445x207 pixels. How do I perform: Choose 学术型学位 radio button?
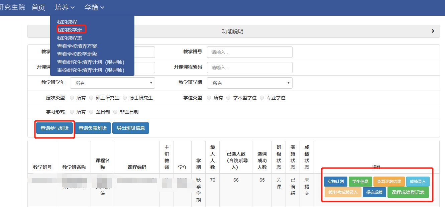[229, 98]
